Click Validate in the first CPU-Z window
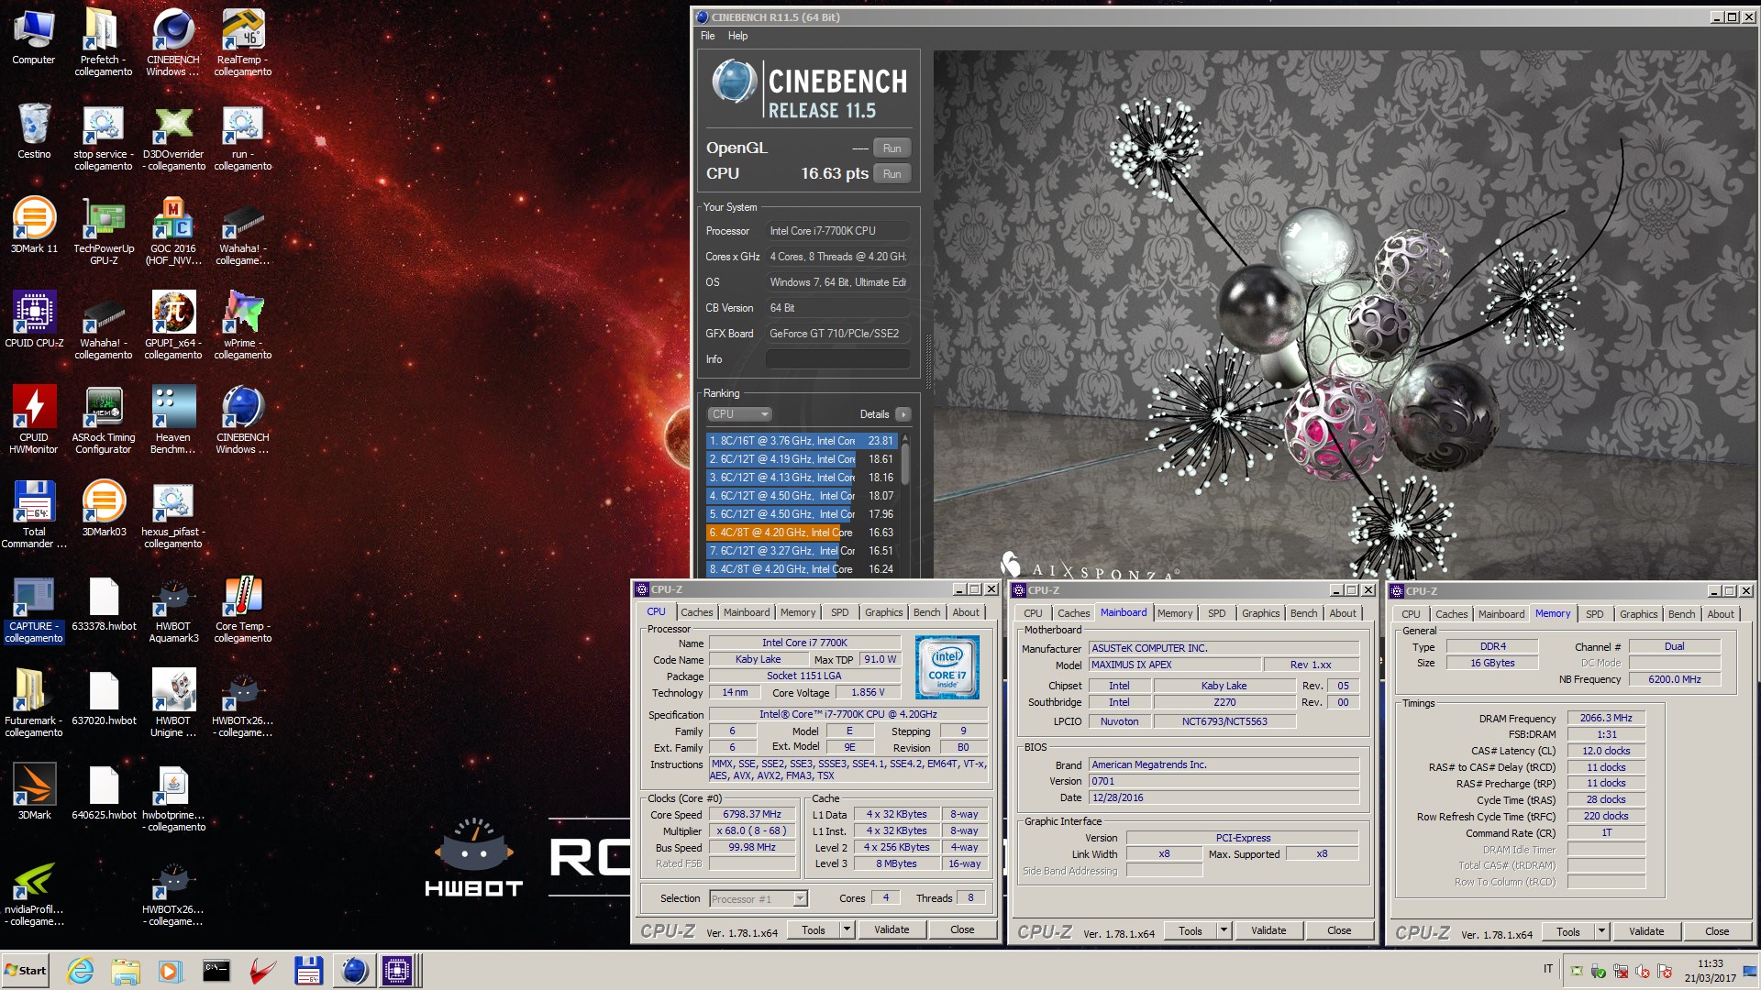The width and height of the screenshot is (1761, 990). (892, 929)
